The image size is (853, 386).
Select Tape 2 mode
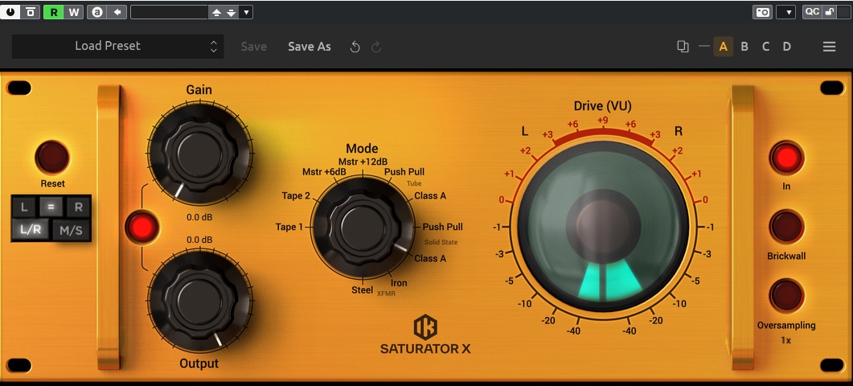pos(295,196)
